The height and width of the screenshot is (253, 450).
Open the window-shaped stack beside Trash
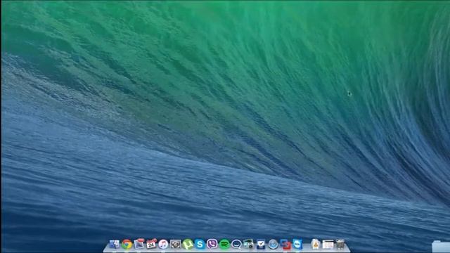[328, 245]
